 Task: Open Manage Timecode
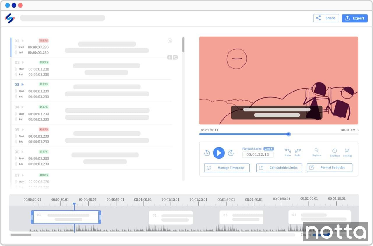coord(227,168)
